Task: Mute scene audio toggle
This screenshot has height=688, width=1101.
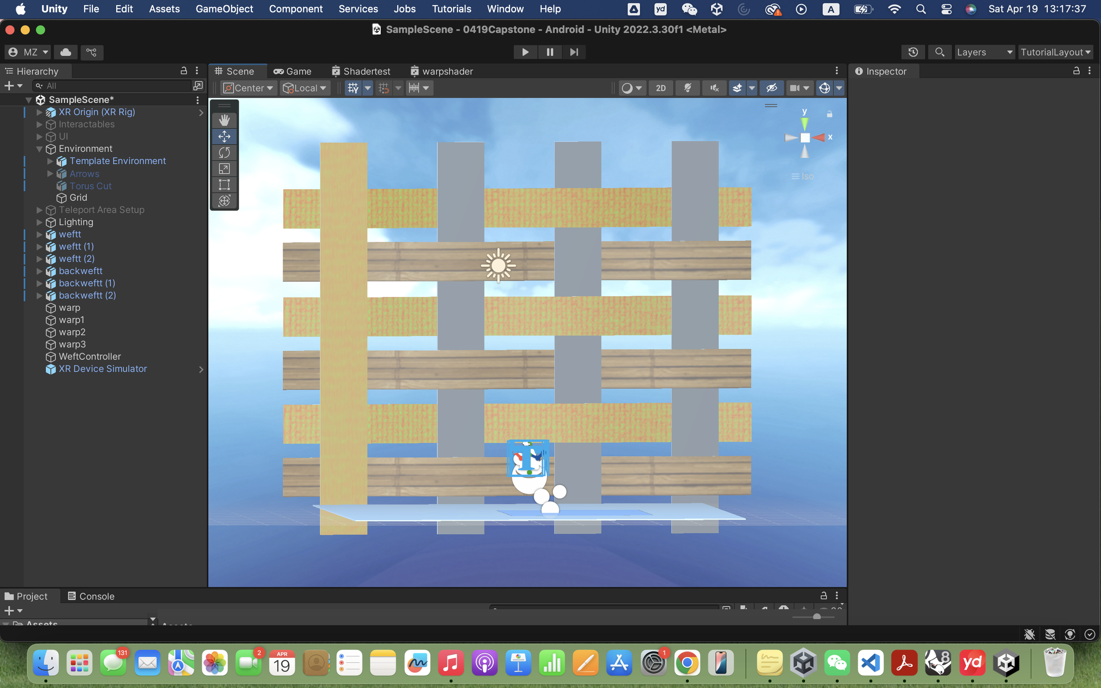Action: click(x=714, y=88)
